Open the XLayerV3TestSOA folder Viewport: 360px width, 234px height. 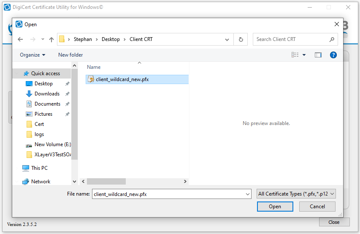coord(53,155)
